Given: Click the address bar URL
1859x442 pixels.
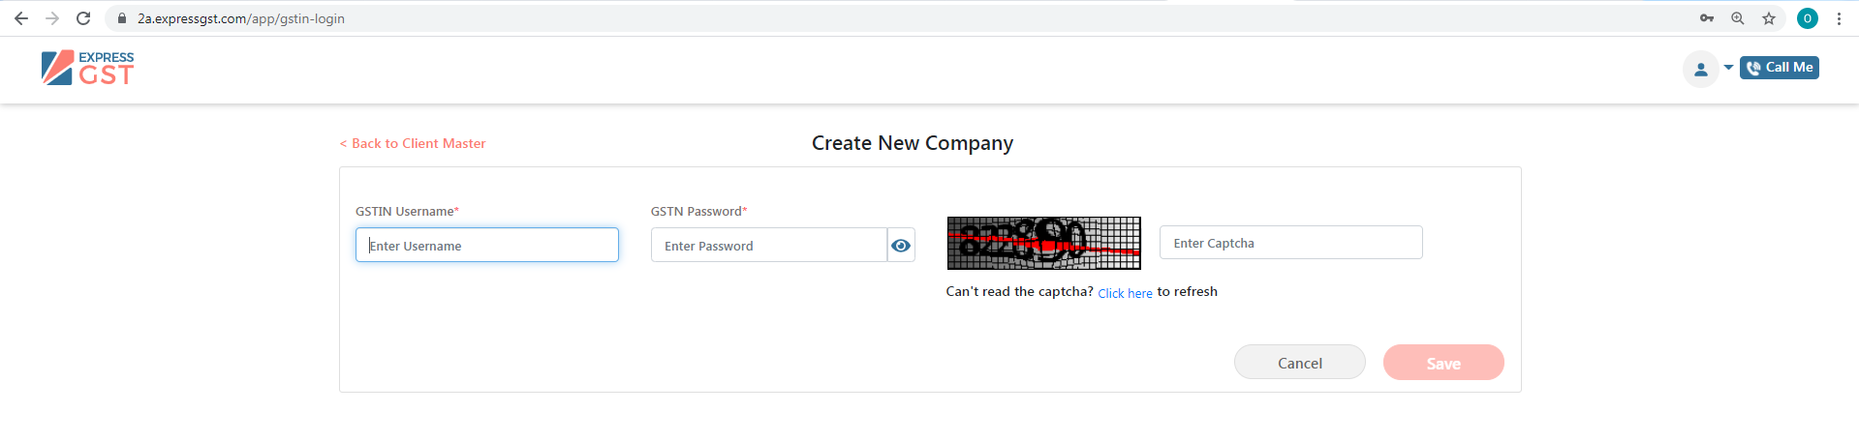Looking at the screenshot, I should 241,18.
